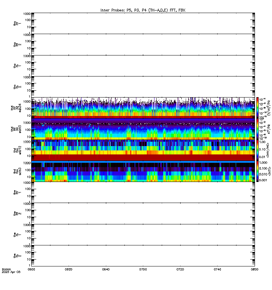This screenshot has width=272, height=290.
Task: Click the 0700 time axis label
Action: pos(143,269)
